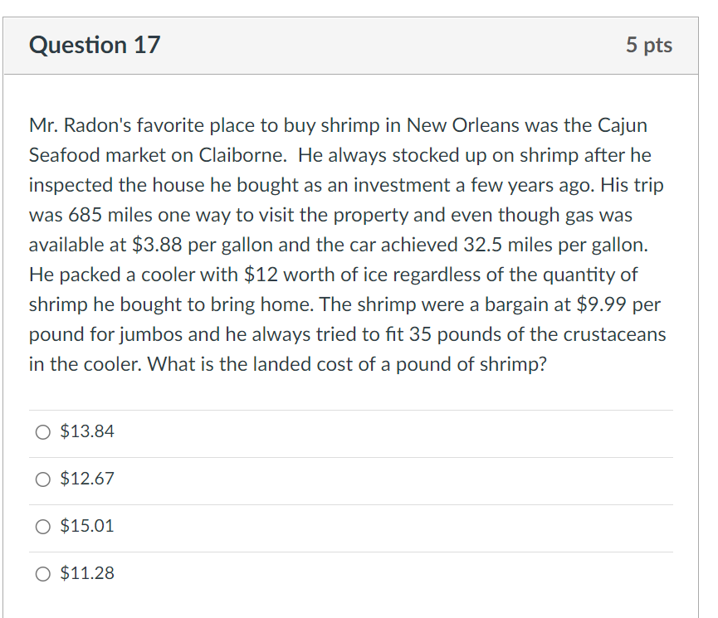Viewport: 718px width, 618px height.
Task: Choose the first answer choice listed
Action: [86, 431]
